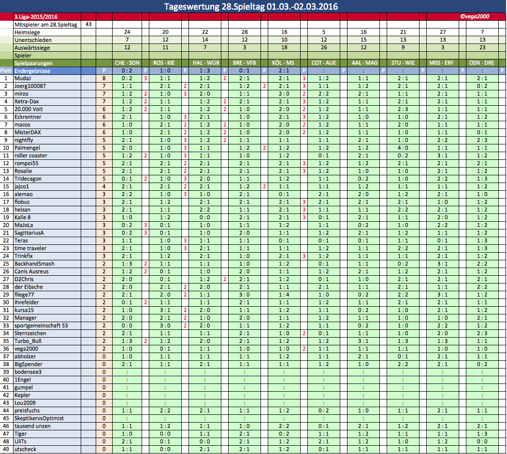Click the Heimsiege value 28 under BRE · VFB

[x=245, y=32]
